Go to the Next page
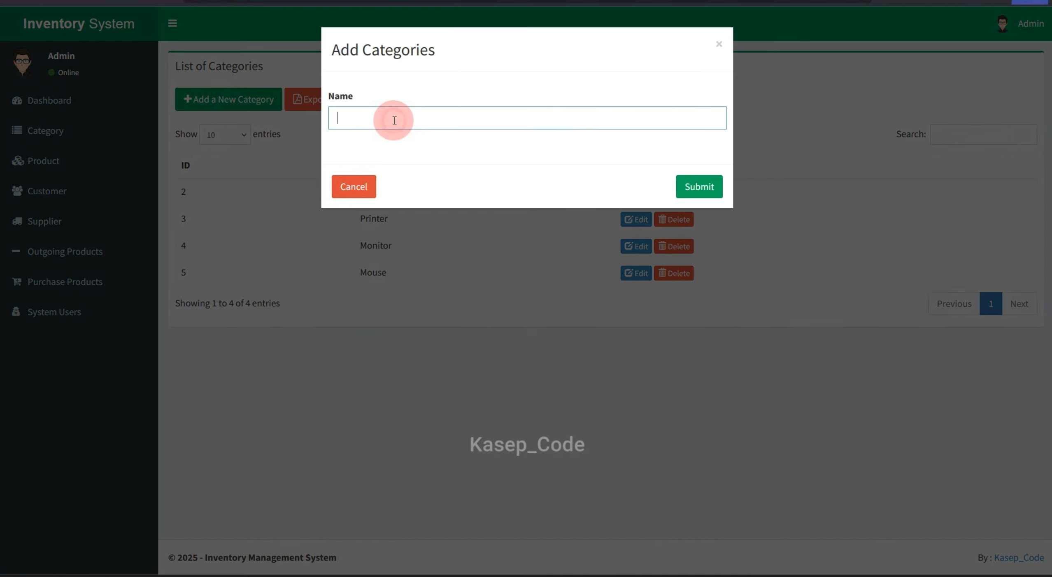Image resolution: width=1052 pixels, height=577 pixels. coord(1019,304)
